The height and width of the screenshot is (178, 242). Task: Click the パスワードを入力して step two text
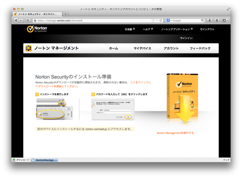pos(122,94)
